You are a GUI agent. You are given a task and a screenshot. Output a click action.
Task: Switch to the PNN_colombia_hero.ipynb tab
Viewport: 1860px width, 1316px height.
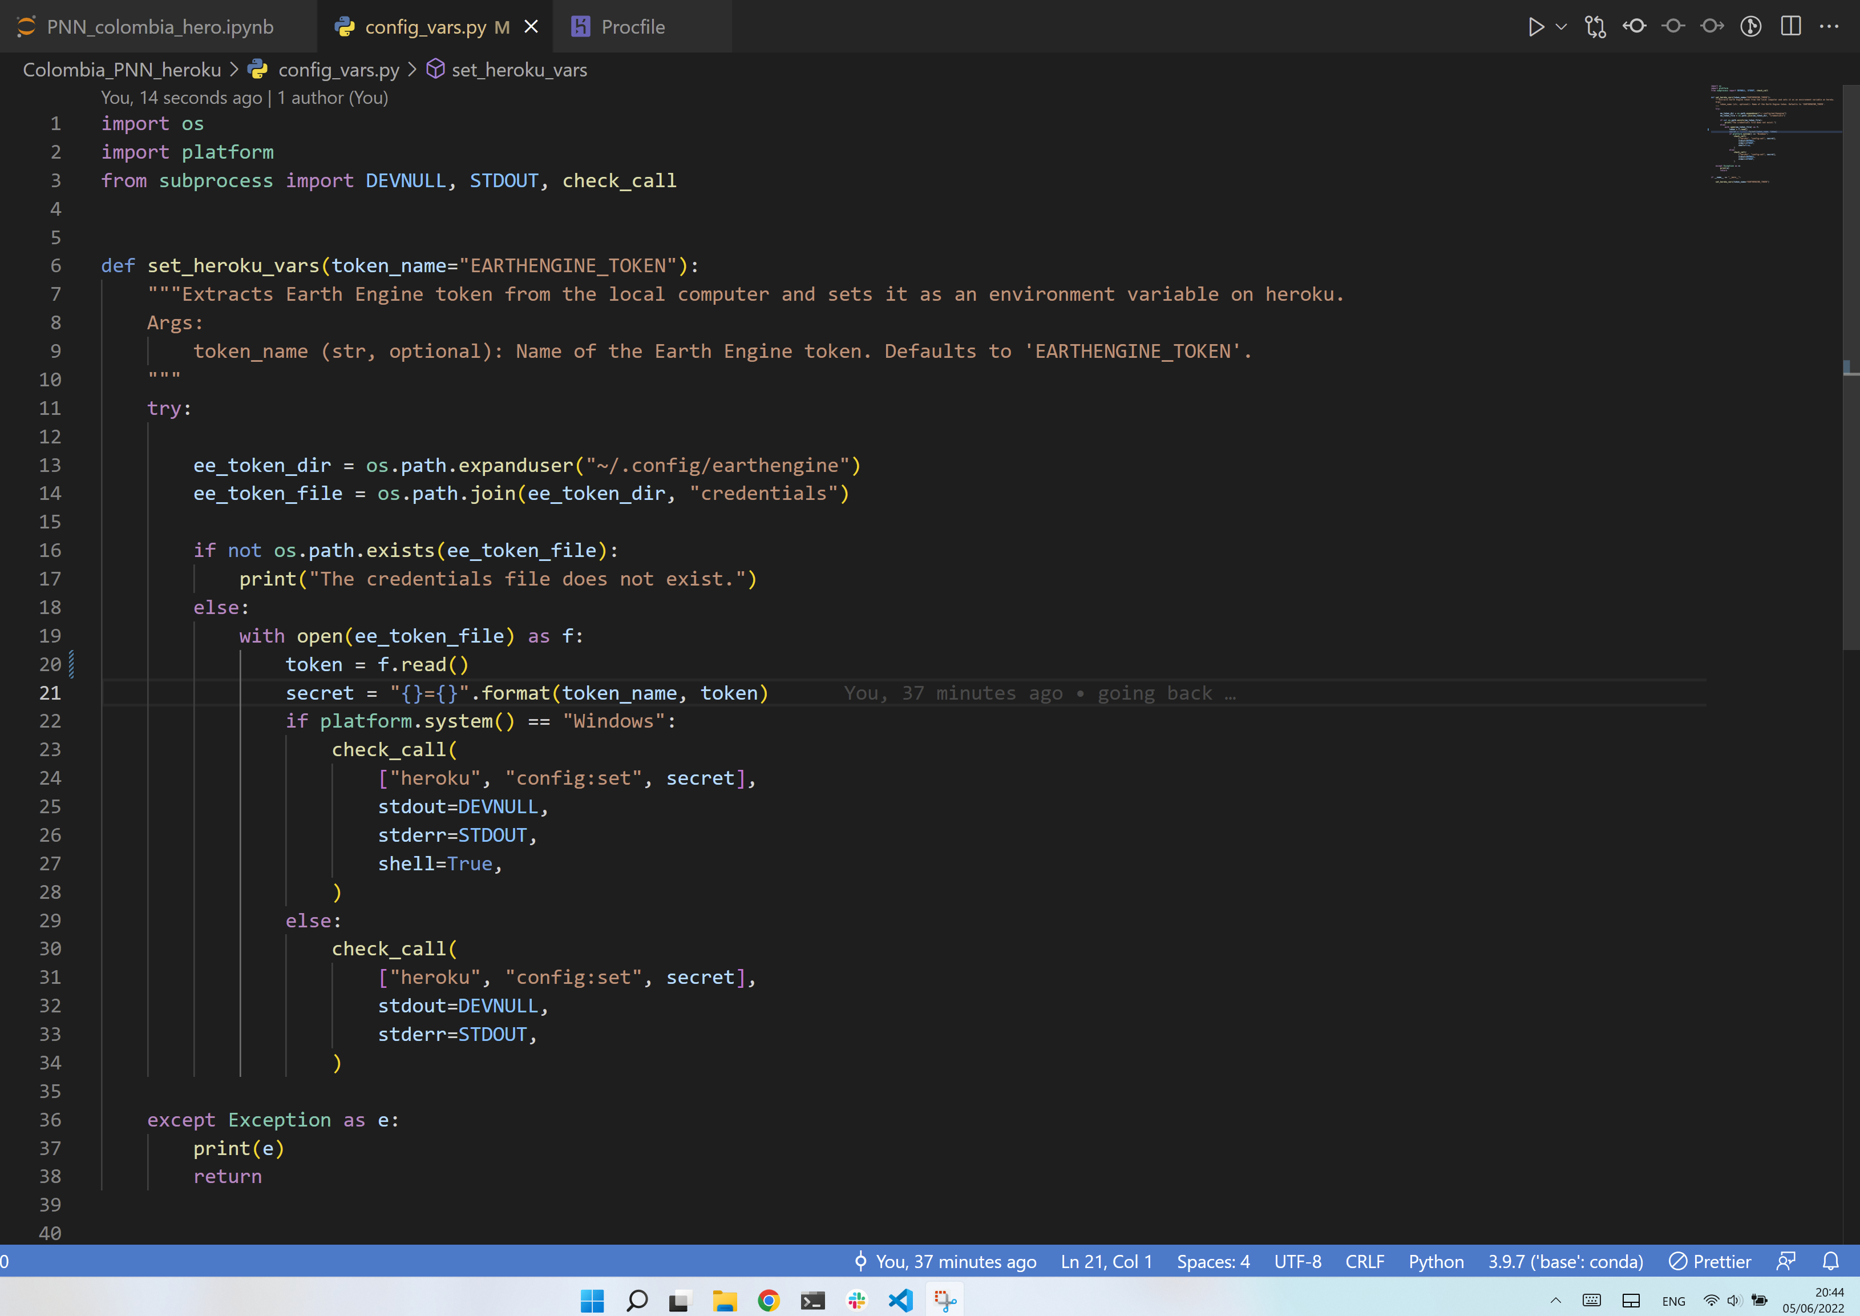(160, 26)
